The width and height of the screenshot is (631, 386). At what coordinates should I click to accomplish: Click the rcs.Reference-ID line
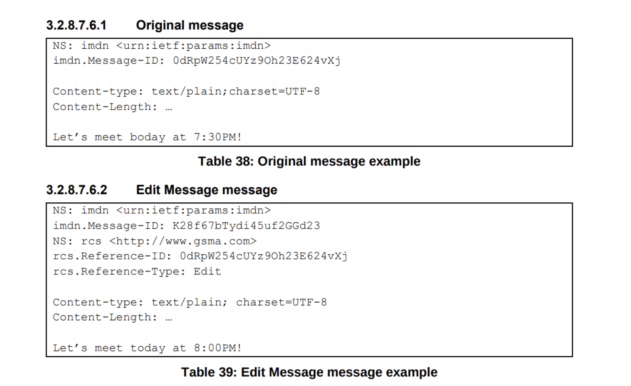[200, 256]
